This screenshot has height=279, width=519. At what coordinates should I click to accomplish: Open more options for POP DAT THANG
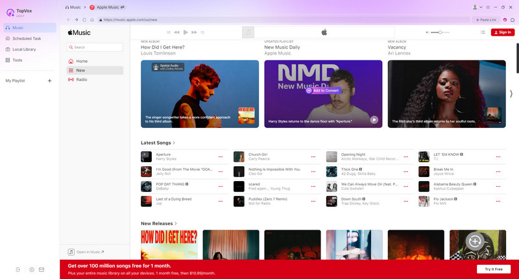(x=221, y=187)
